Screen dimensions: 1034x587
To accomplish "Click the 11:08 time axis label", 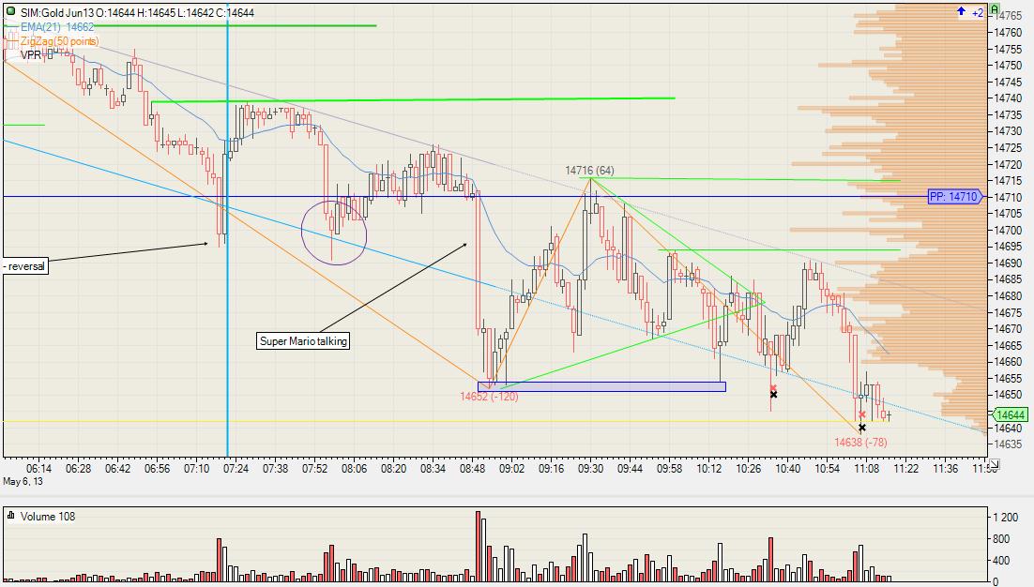I will [x=866, y=469].
